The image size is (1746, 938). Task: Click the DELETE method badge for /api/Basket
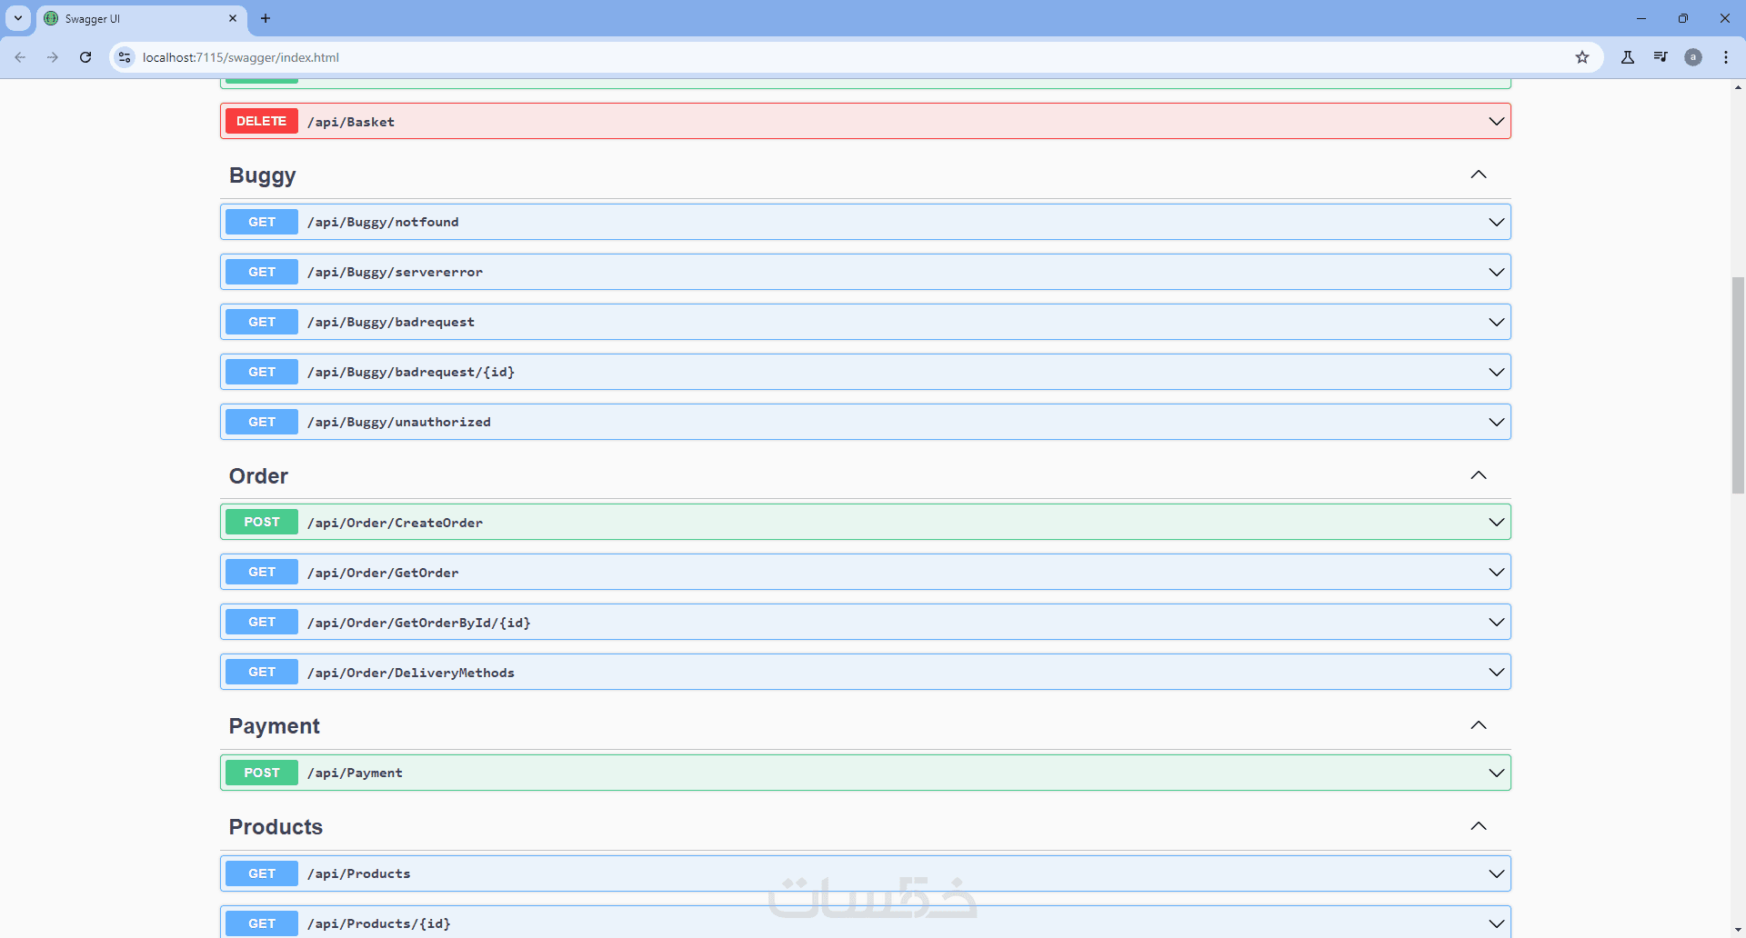[x=262, y=121]
